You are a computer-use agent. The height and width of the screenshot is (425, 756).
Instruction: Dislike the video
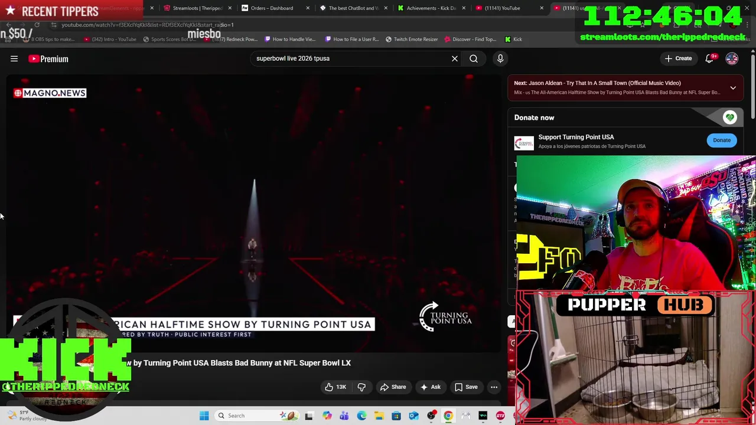(x=361, y=387)
